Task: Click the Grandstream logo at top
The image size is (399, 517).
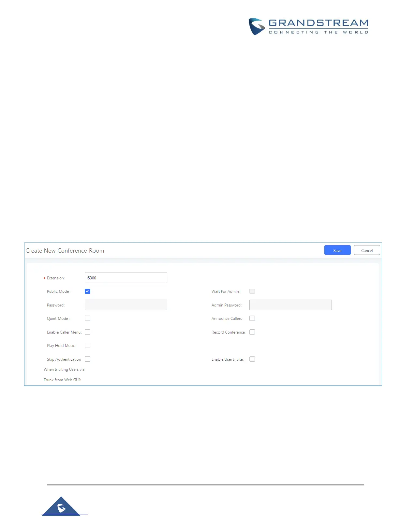Action: point(308,26)
